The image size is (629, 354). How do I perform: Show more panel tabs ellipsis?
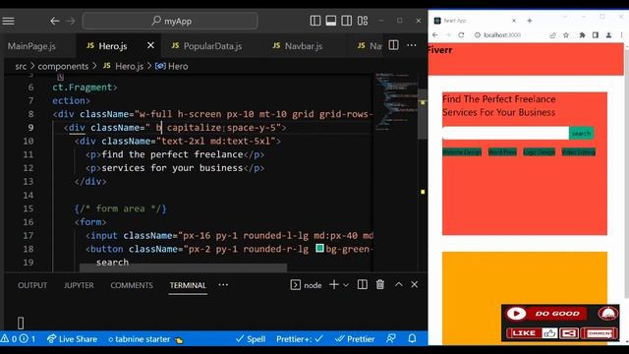(223, 284)
